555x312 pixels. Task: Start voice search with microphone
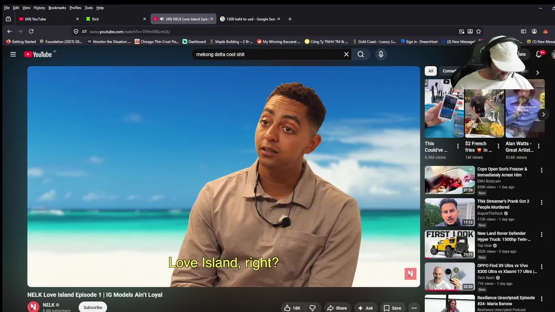coord(381,54)
